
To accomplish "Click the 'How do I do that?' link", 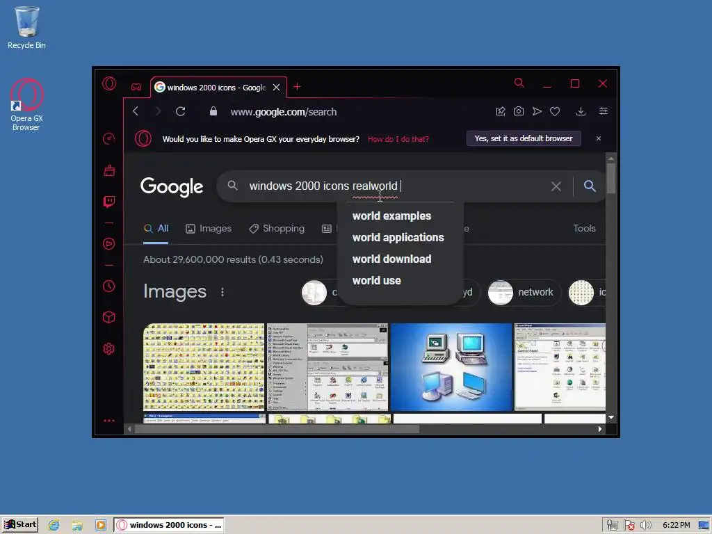I will pos(398,139).
